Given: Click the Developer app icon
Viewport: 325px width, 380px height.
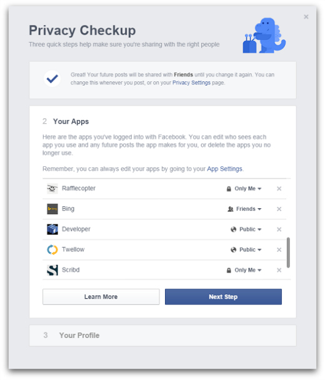Looking at the screenshot, I should (x=52, y=229).
